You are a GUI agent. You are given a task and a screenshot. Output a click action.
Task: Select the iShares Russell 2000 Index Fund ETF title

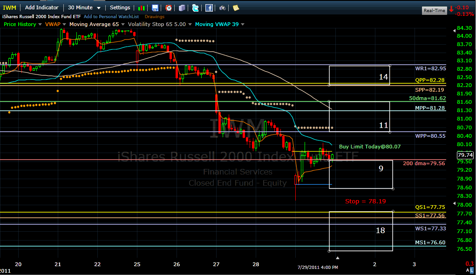41,17
